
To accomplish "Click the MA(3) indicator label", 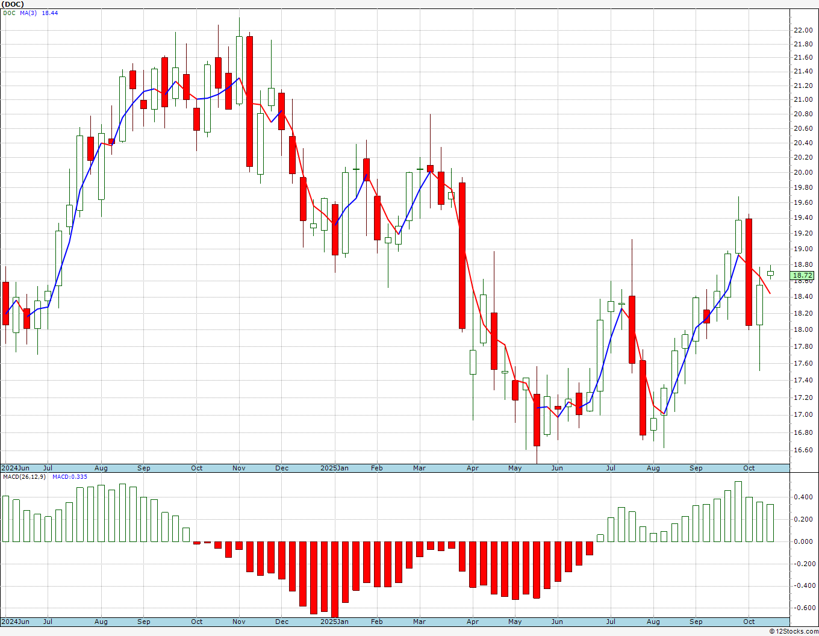I will (x=28, y=13).
